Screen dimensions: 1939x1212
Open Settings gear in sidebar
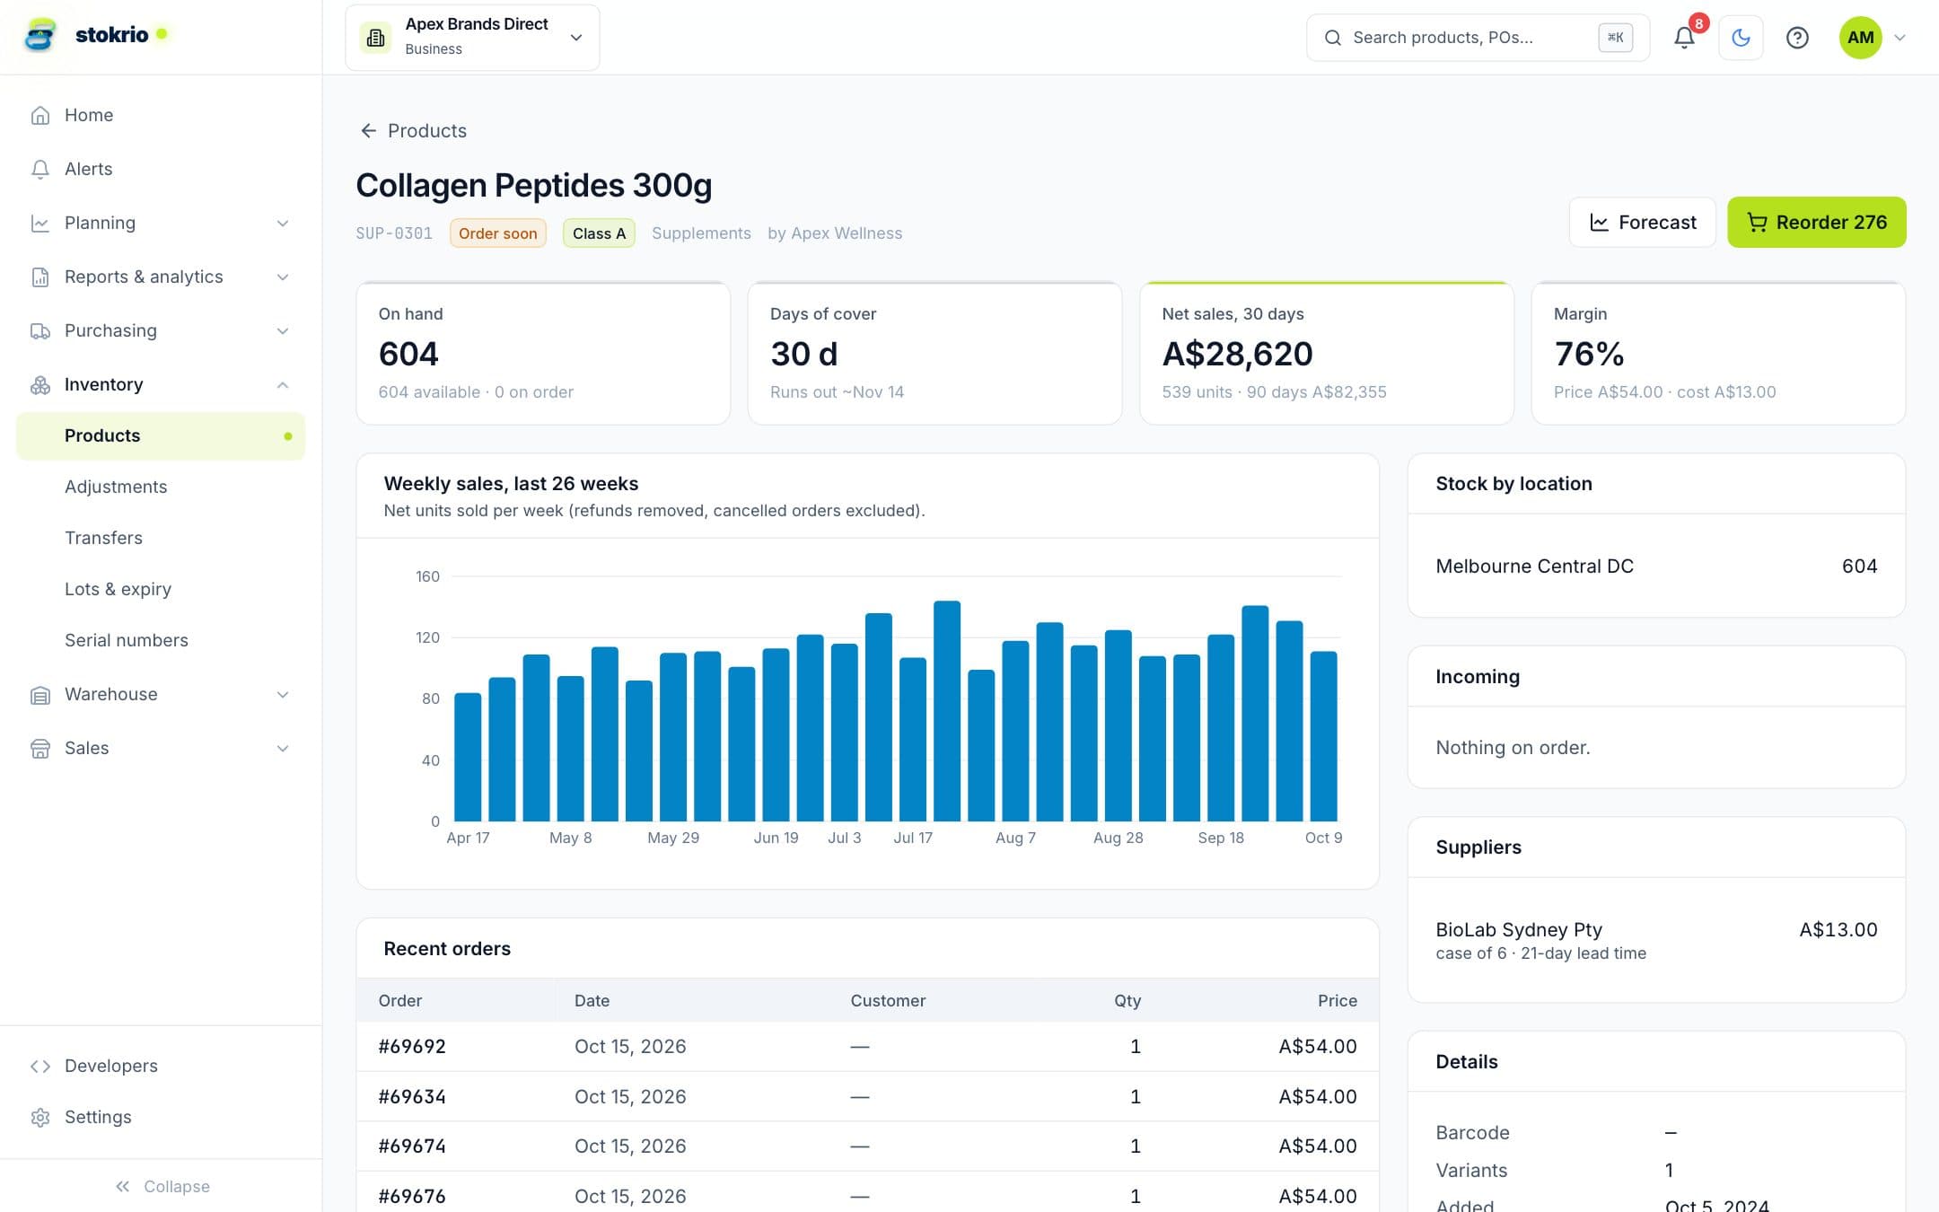pyautogui.click(x=39, y=1117)
